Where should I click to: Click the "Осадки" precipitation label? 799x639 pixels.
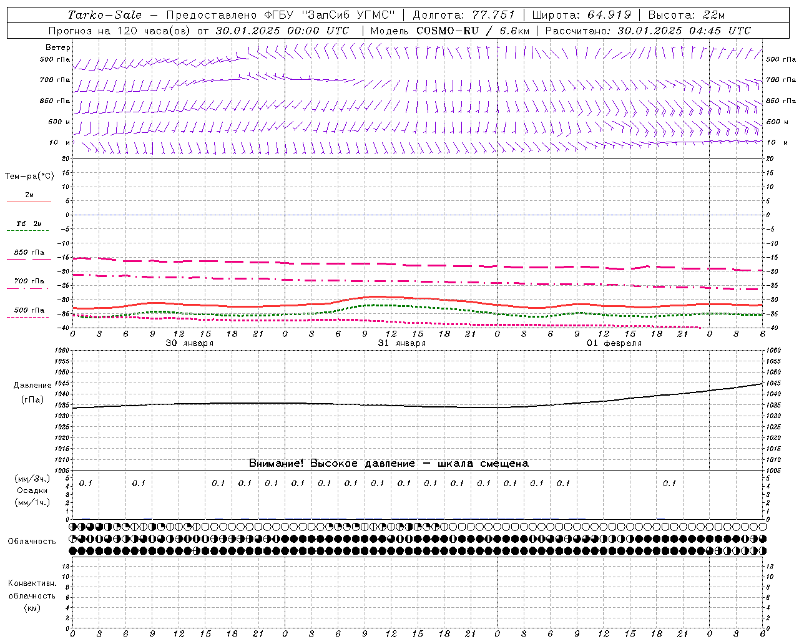(x=32, y=490)
